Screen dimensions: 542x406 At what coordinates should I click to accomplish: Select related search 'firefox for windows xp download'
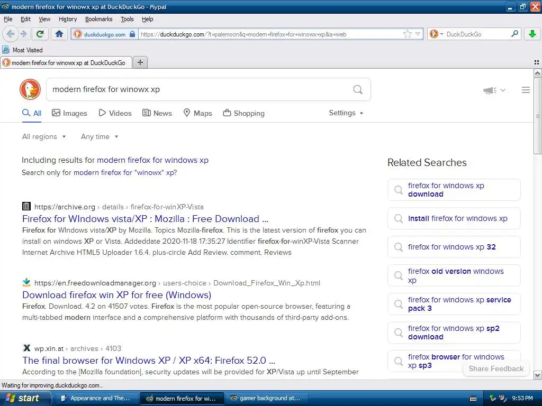click(x=454, y=190)
